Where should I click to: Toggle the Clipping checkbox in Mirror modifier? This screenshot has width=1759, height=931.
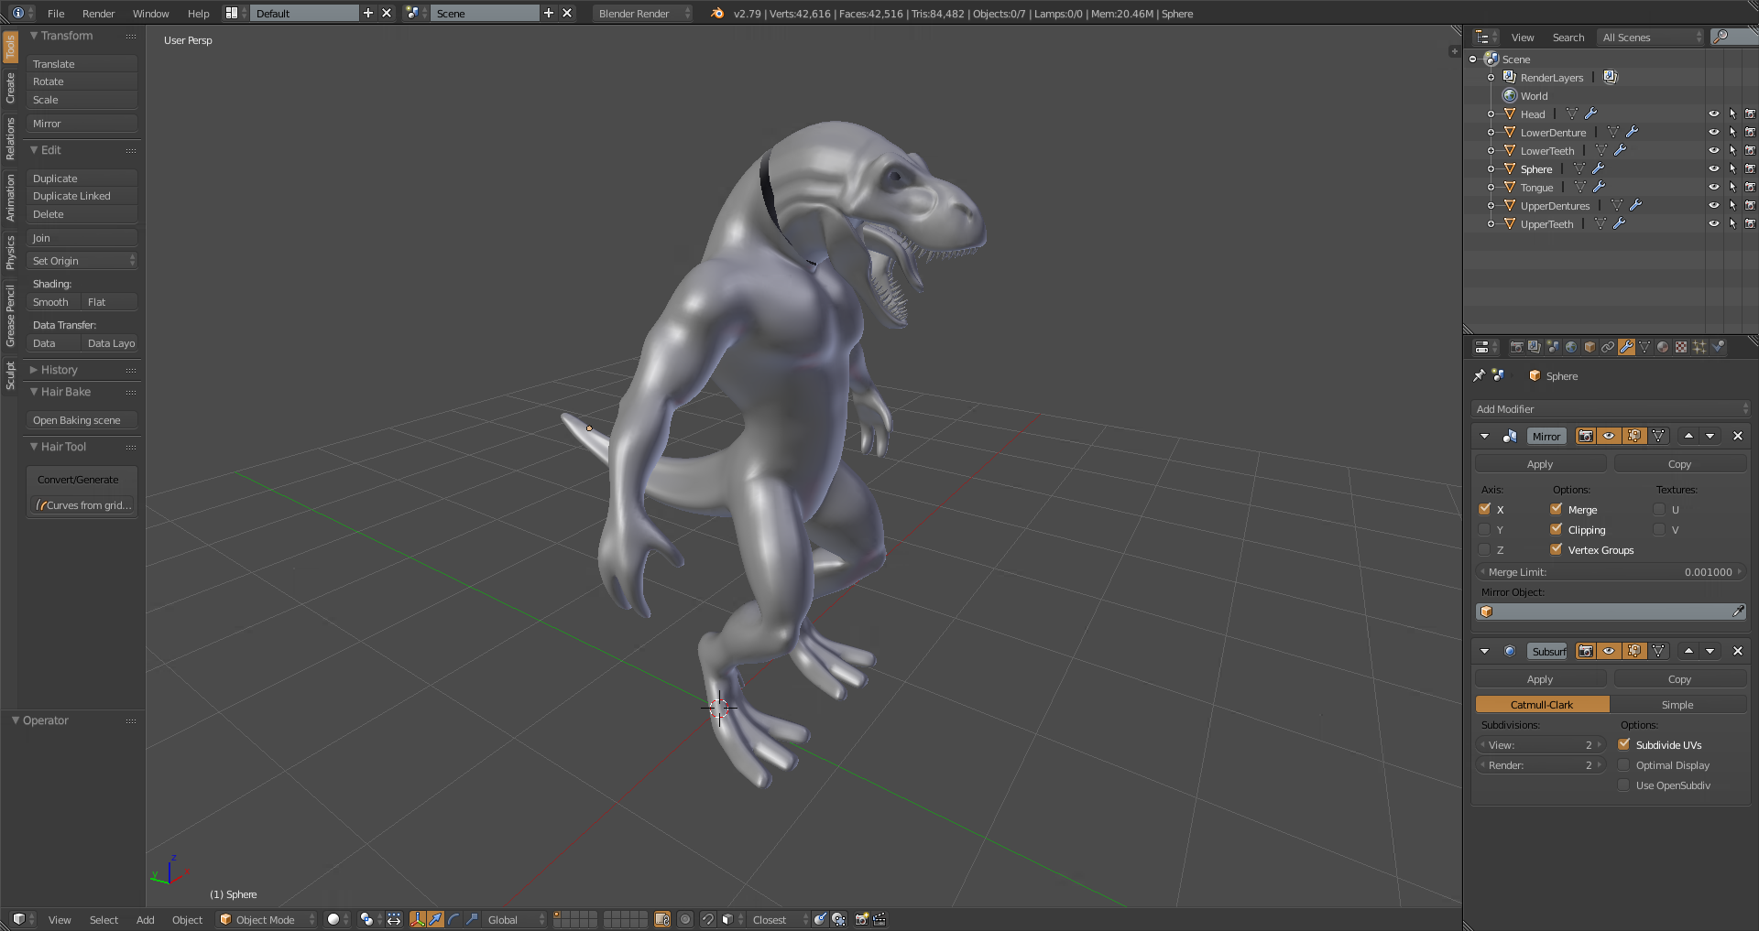click(1557, 529)
